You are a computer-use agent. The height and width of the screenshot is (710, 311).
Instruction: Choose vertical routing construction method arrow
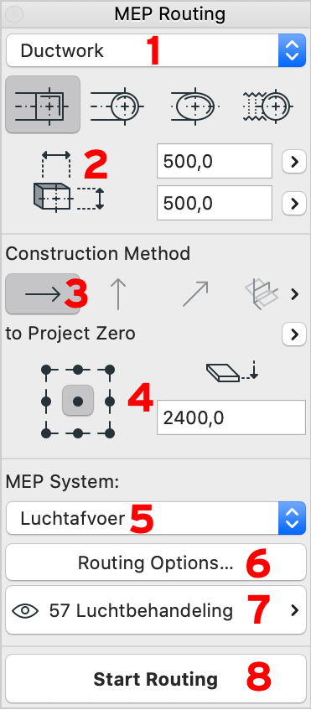tap(117, 294)
